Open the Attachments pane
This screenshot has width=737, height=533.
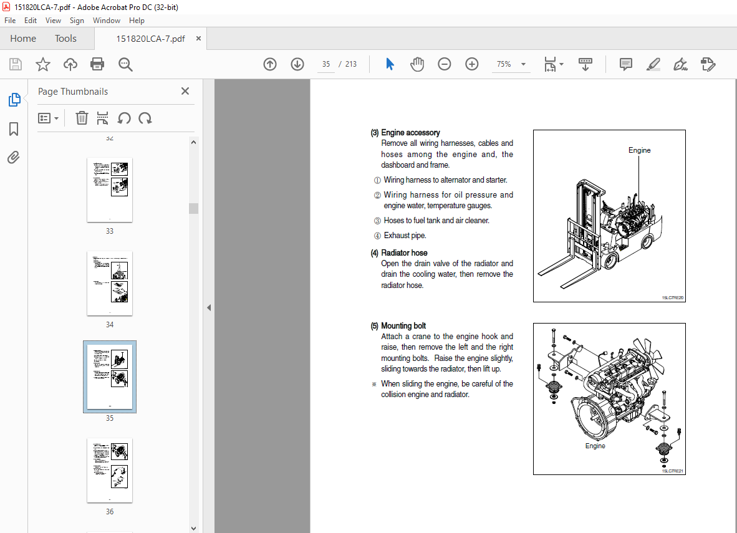click(x=14, y=157)
